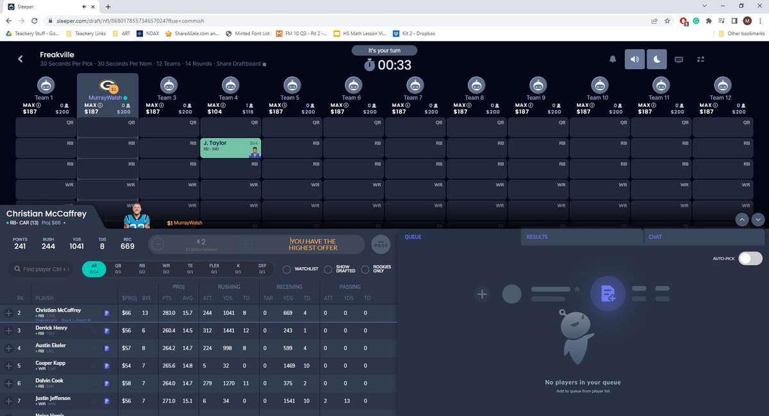
Task: Open Austin Ekeler's player notes icon
Action: pos(107,348)
